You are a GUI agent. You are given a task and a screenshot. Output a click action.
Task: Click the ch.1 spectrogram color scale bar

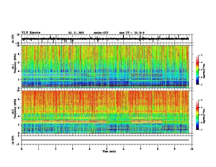pos(197,70)
